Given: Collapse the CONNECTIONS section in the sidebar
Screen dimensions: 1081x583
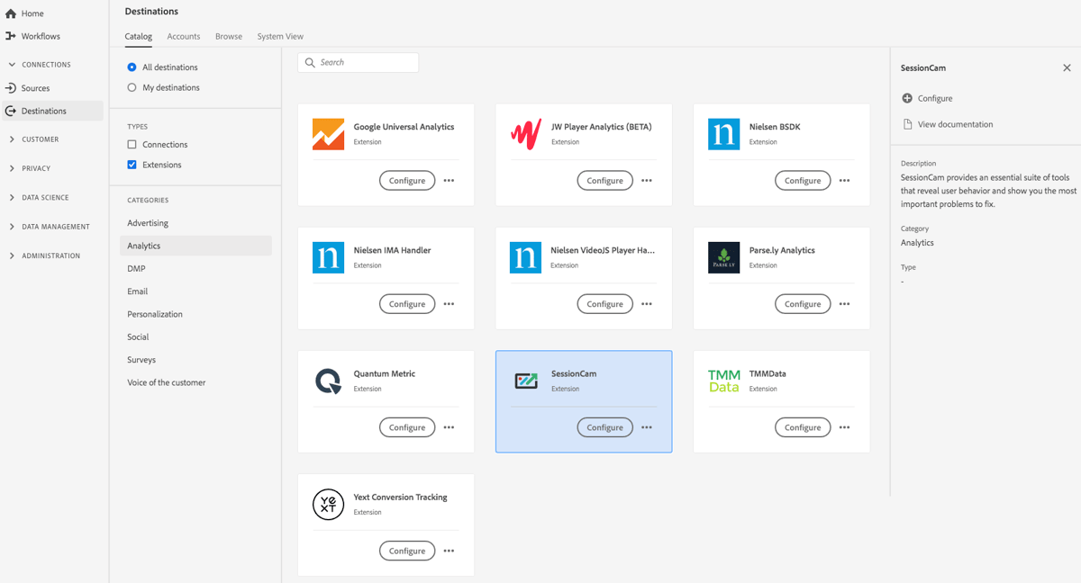Looking at the screenshot, I should (11, 64).
